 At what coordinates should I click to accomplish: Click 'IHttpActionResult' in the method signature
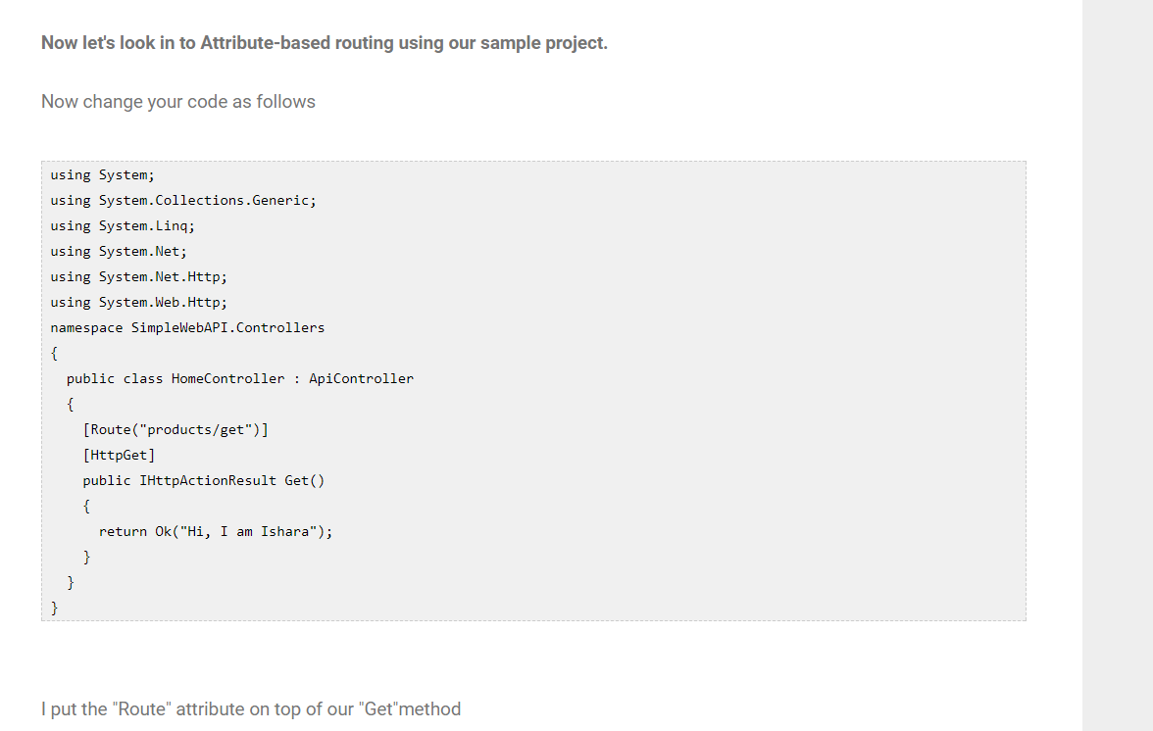click(x=208, y=481)
